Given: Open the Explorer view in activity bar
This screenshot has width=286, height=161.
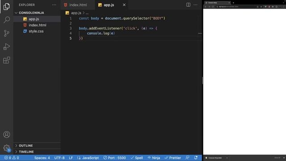Looking at the screenshot, I should click(x=7, y=7).
